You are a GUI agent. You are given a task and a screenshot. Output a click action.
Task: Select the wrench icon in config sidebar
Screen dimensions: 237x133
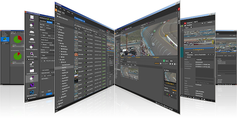pyautogui.click(x=32, y=63)
